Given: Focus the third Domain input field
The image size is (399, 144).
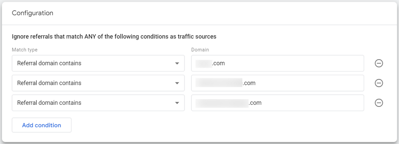Looking at the screenshot, I should pos(278,103).
